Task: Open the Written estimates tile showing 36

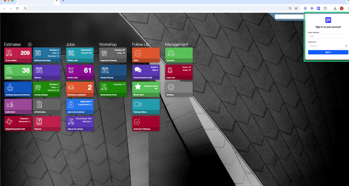Action: (x=18, y=72)
